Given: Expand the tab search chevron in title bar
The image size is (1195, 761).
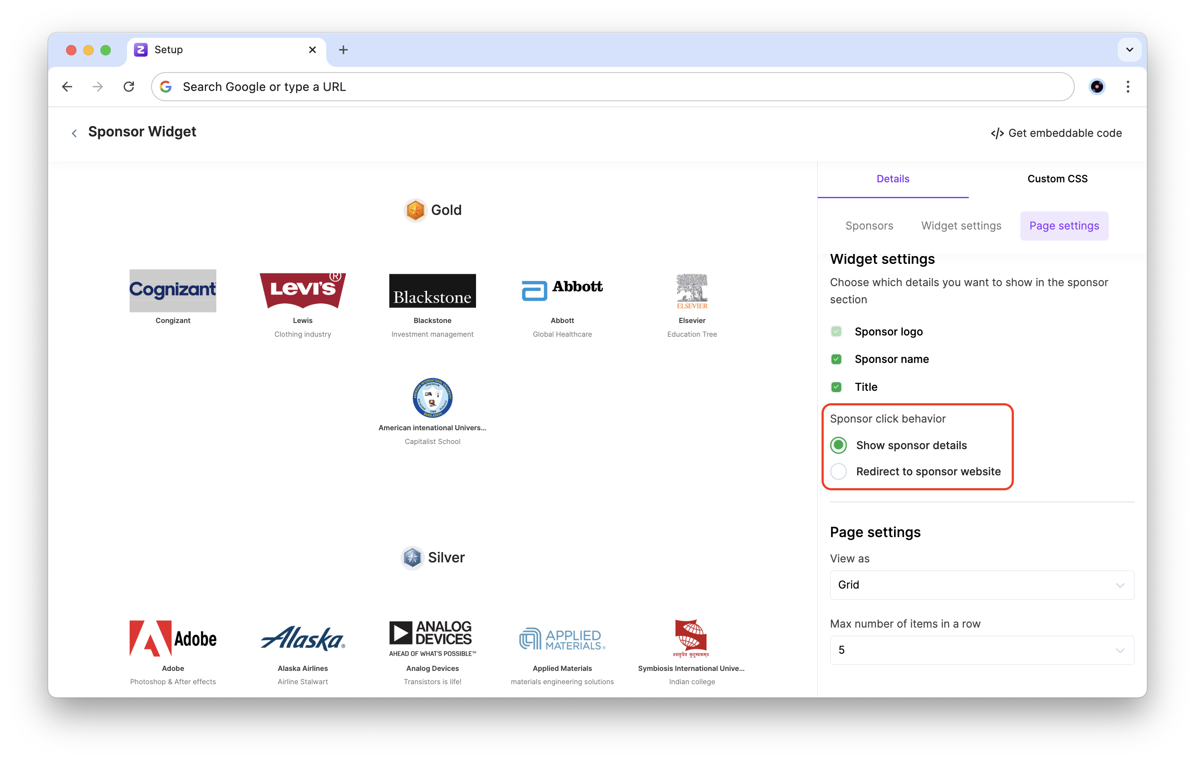Looking at the screenshot, I should [1129, 50].
